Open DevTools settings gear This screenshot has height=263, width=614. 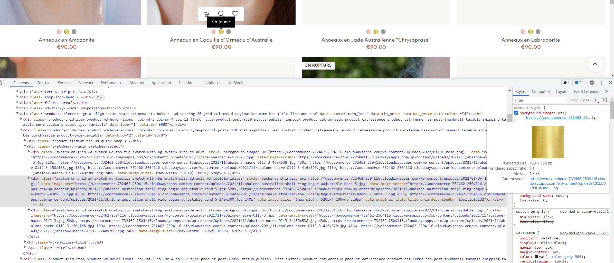coord(592,83)
